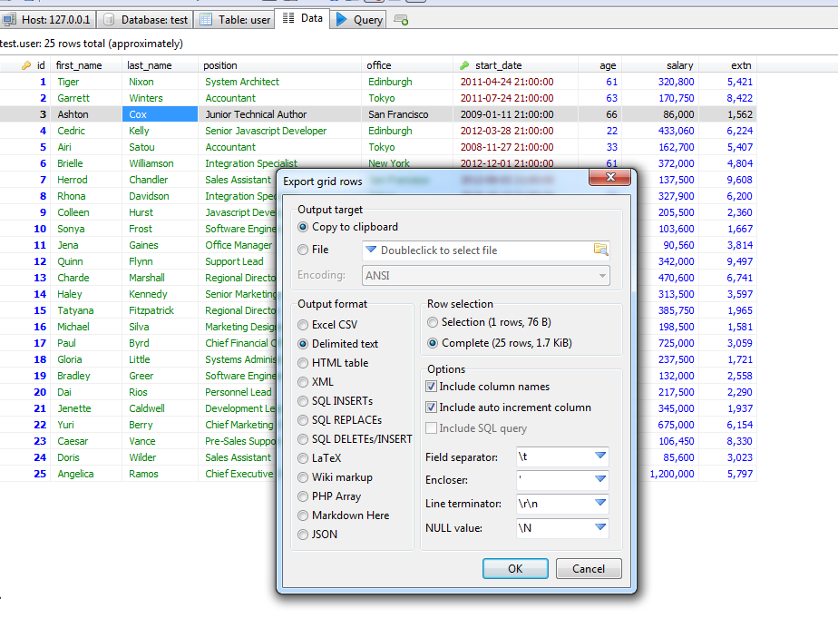Viewport: 838px width, 638px height.
Task: Click the host computer icon in Host tab
Action: 9,20
